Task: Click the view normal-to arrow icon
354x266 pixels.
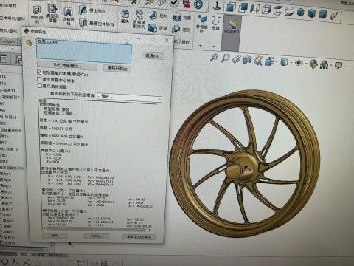Action: pyautogui.click(x=217, y=5)
